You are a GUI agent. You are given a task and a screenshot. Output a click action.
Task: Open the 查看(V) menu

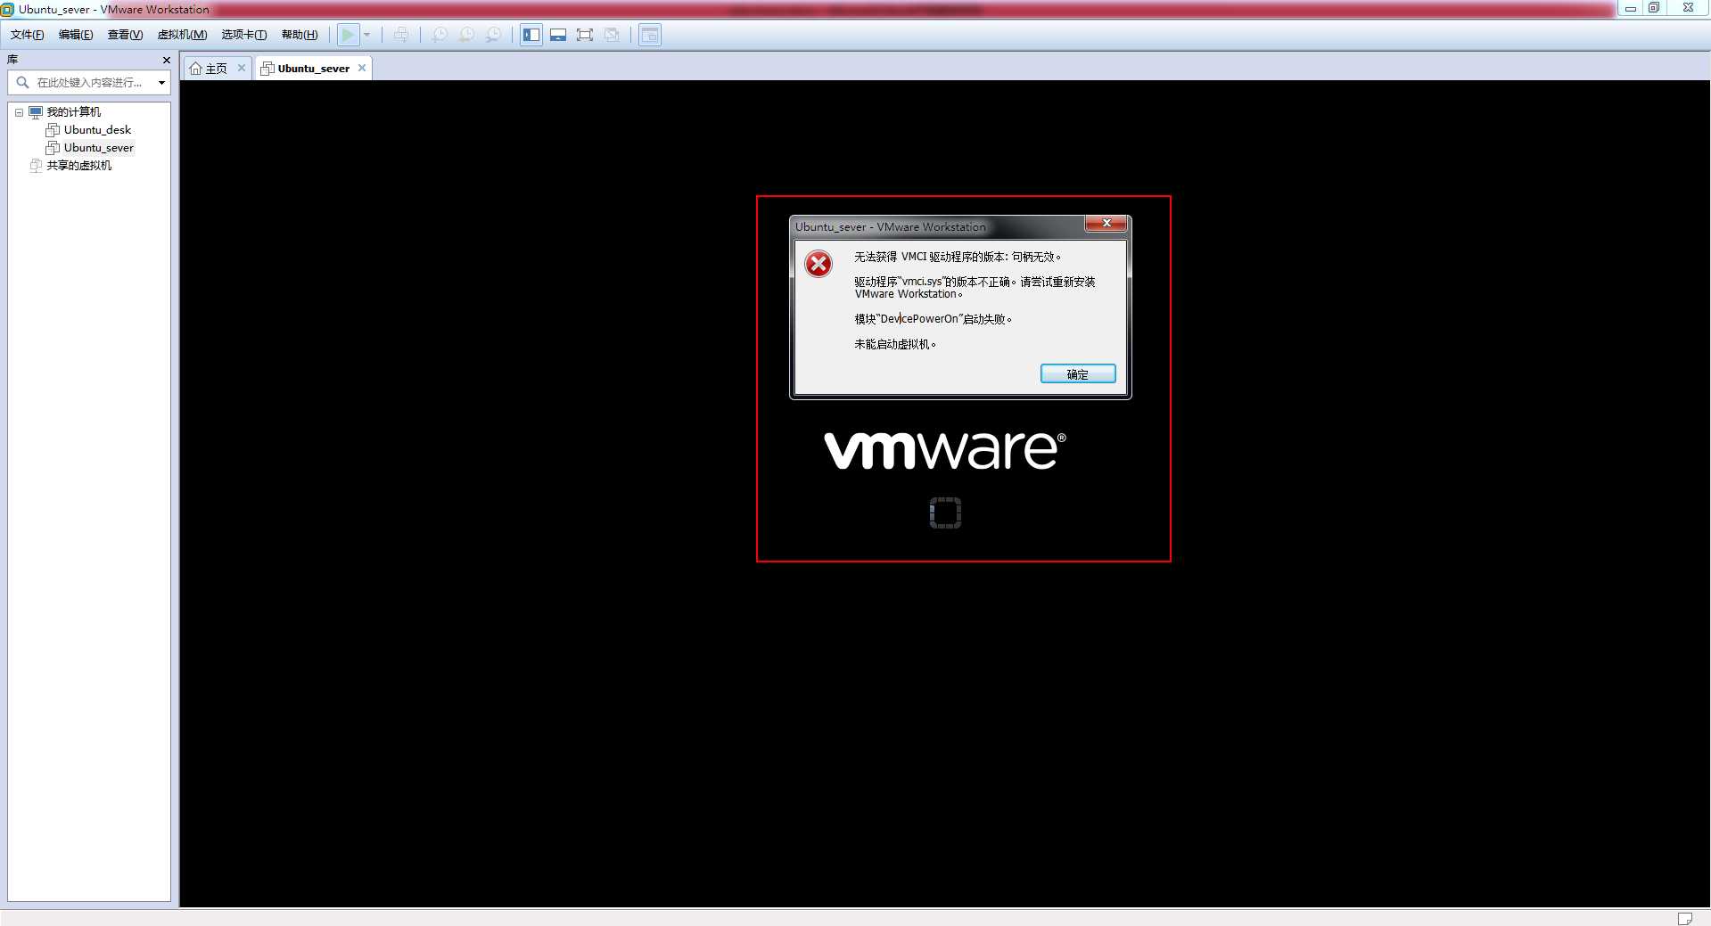(125, 35)
